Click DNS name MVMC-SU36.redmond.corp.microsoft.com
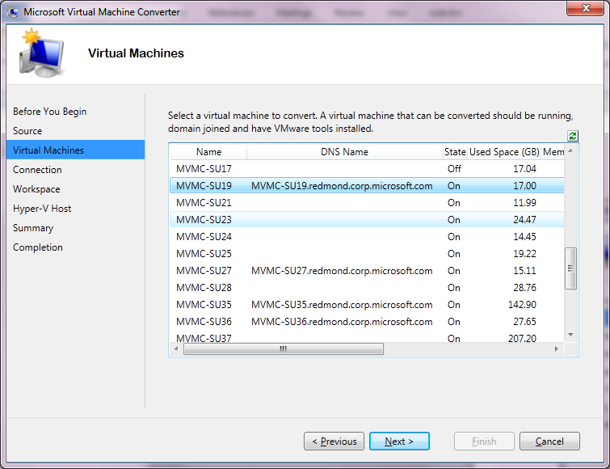This screenshot has height=469, width=610. (x=342, y=322)
